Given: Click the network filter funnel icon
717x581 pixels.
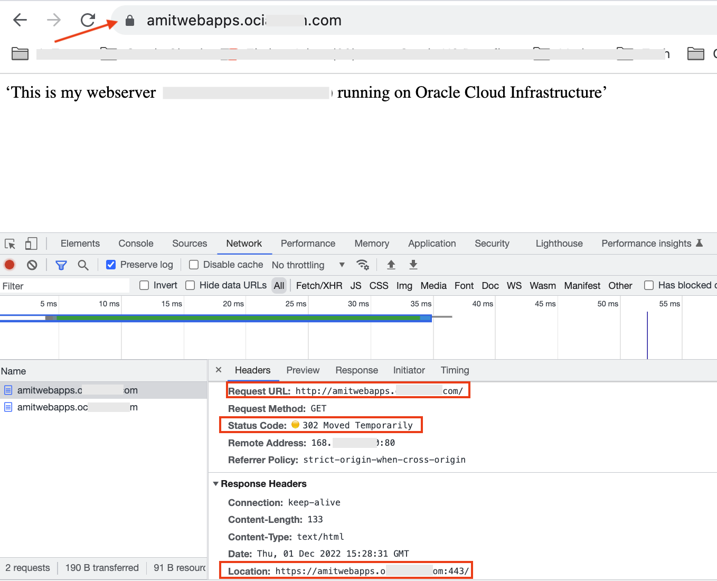Looking at the screenshot, I should [x=61, y=265].
